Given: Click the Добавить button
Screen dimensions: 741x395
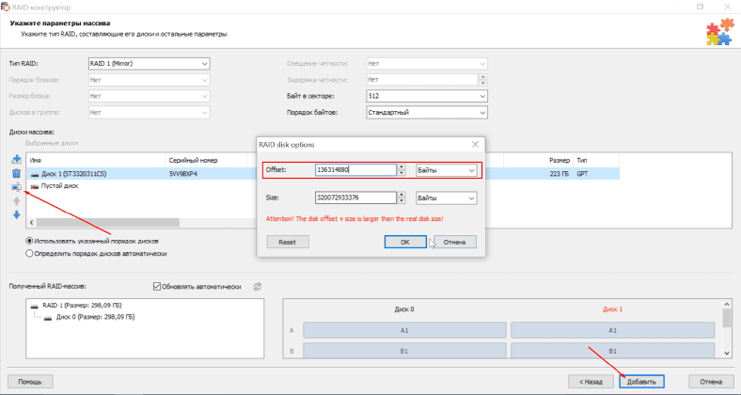Looking at the screenshot, I should coord(642,382).
